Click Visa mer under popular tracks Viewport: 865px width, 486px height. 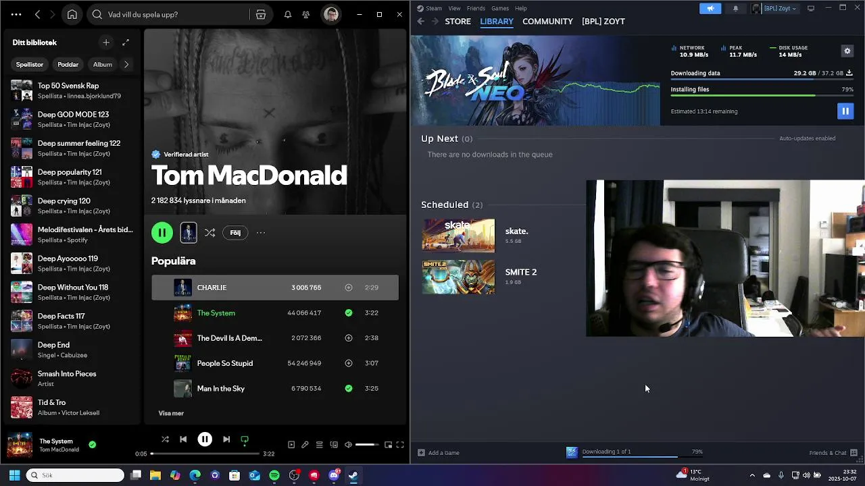171,413
